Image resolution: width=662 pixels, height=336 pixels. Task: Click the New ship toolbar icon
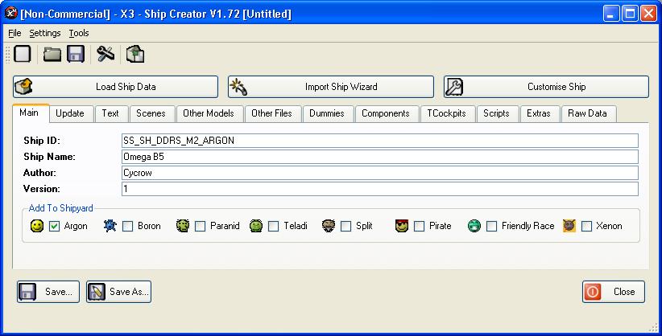pyautogui.click(x=23, y=55)
